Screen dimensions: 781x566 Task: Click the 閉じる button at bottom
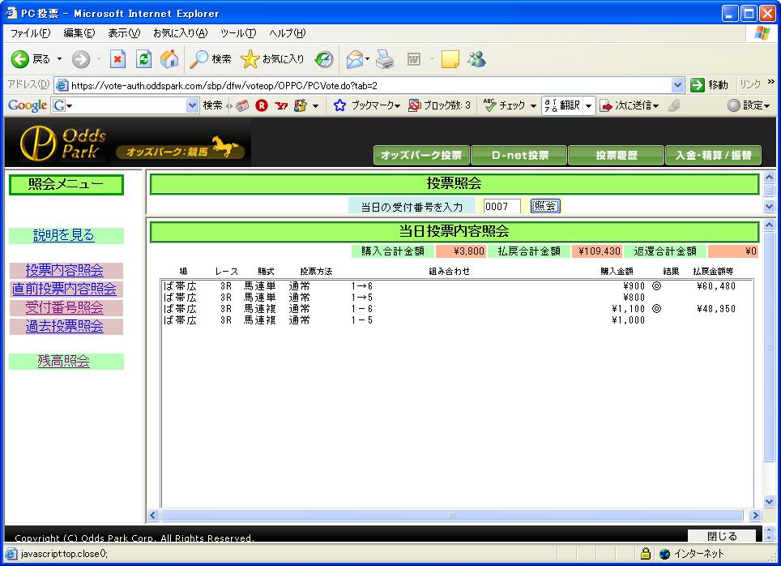(x=722, y=536)
